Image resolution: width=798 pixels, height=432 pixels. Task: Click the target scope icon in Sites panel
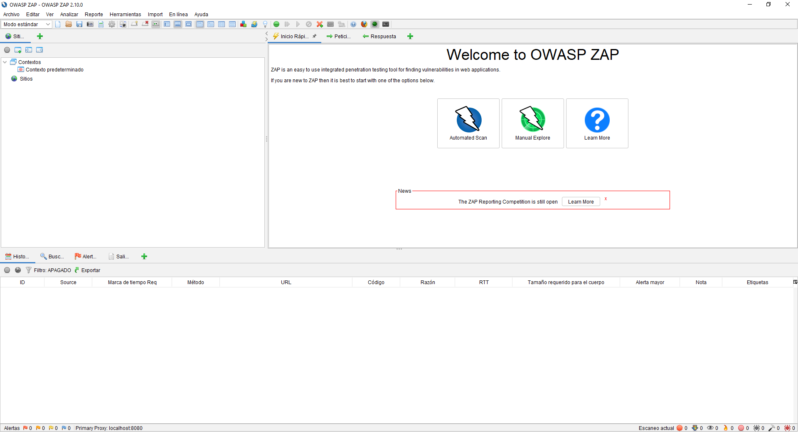pyautogui.click(x=7, y=50)
